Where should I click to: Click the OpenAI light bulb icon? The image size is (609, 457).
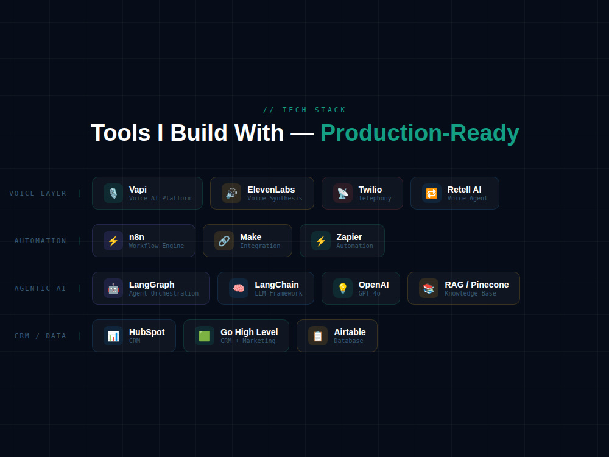pos(342,288)
